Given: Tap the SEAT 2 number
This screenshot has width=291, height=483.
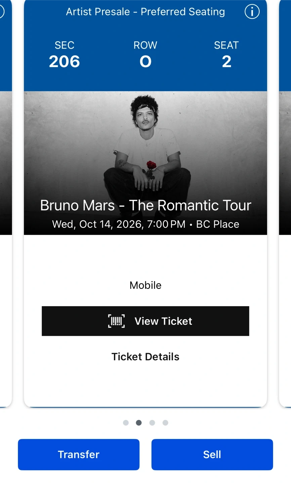Looking at the screenshot, I should click(226, 61).
